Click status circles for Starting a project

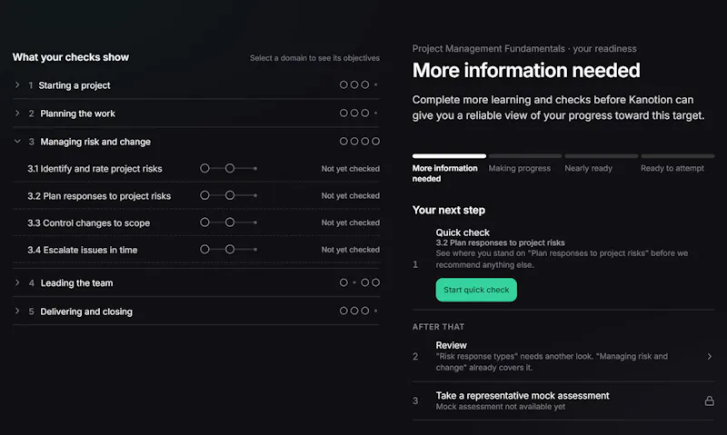[359, 84]
